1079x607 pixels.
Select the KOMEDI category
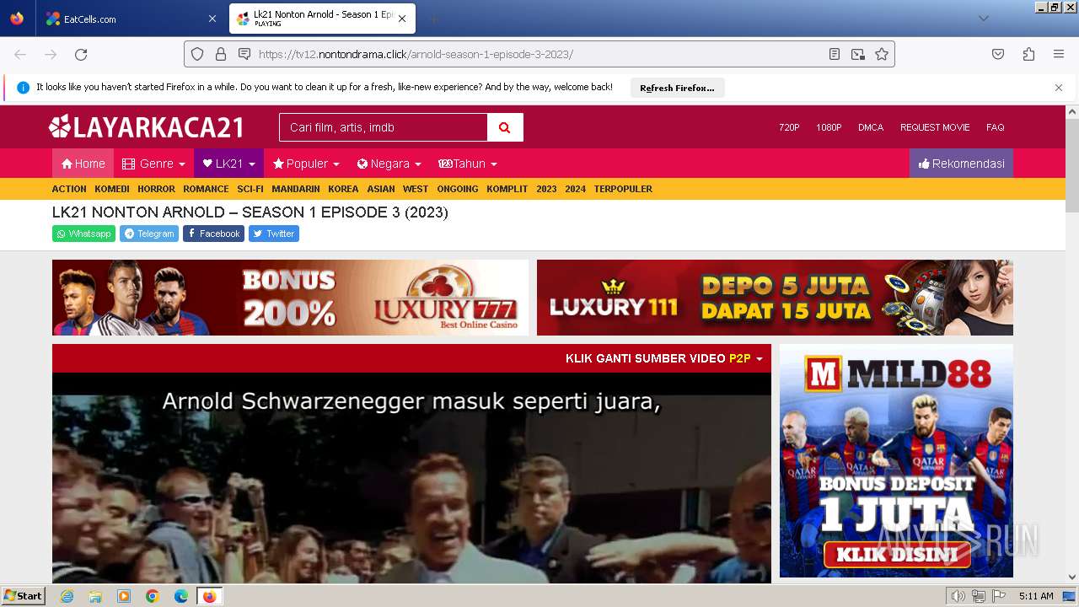pyautogui.click(x=112, y=189)
